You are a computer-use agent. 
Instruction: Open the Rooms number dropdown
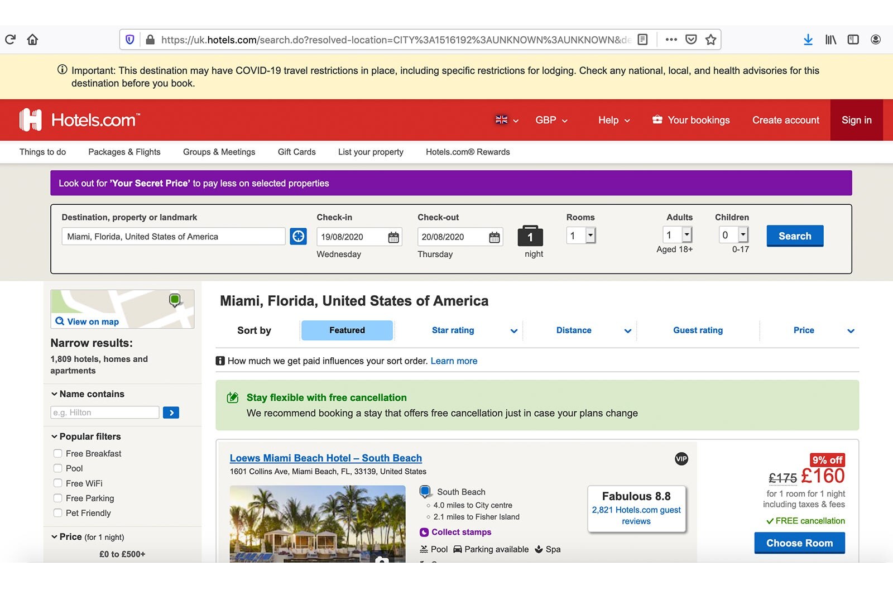581,236
